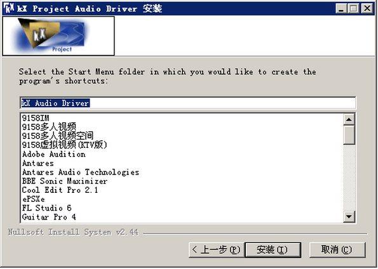Select 9158多人视频空间 folder entry
This screenshot has height=269, width=378.
pyautogui.click(x=58, y=136)
